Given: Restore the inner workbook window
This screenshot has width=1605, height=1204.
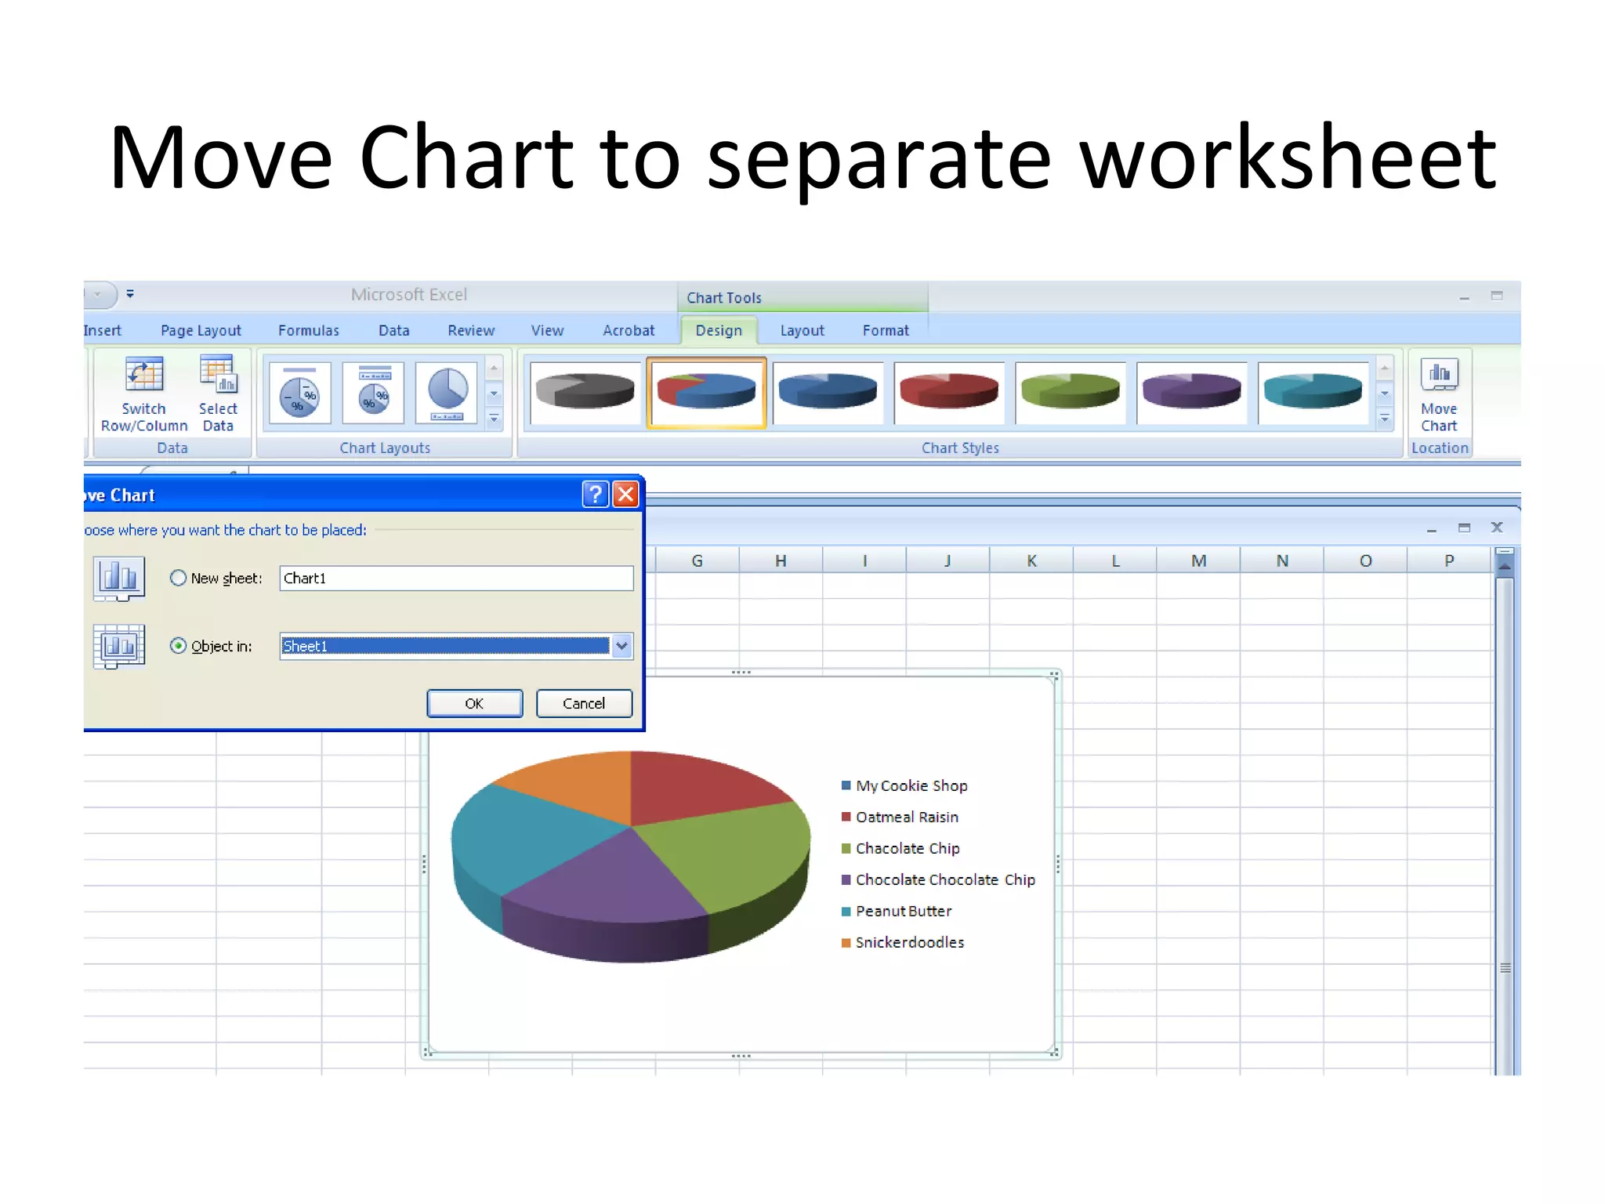Looking at the screenshot, I should click(x=1464, y=528).
